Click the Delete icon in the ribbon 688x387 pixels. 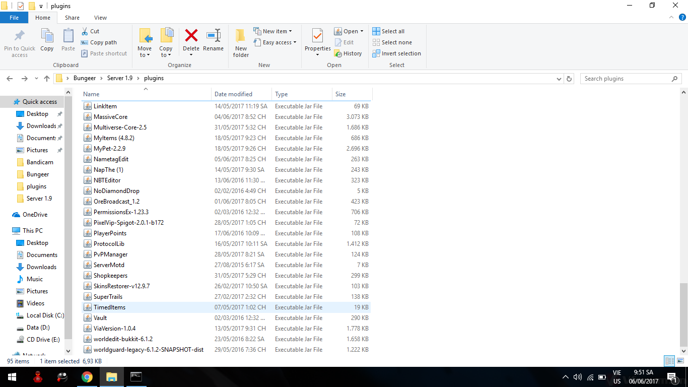[191, 36]
